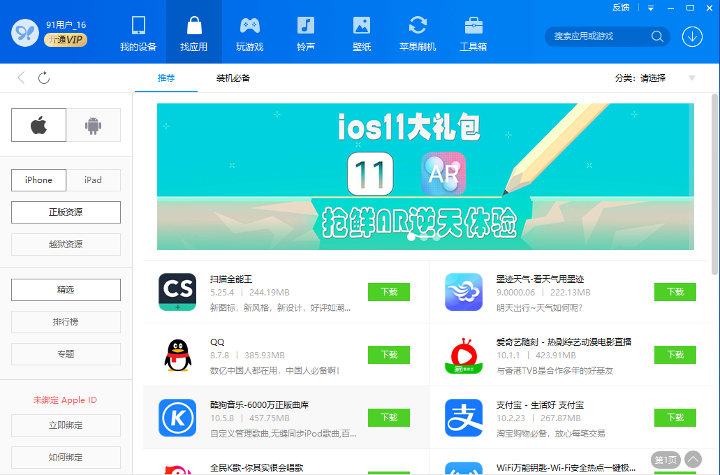Open the Toolbox briefcase icon
The height and width of the screenshot is (475, 720).
pyautogui.click(x=473, y=26)
